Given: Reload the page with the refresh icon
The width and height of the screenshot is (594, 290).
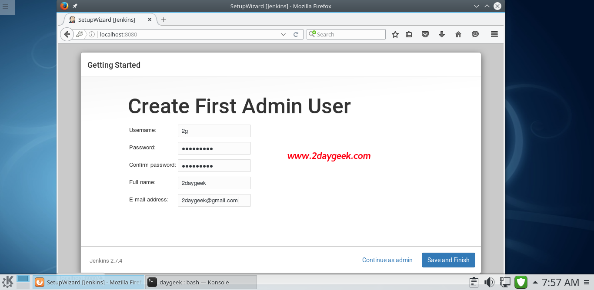Looking at the screenshot, I should pyautogui.click(x=296, y=34).
